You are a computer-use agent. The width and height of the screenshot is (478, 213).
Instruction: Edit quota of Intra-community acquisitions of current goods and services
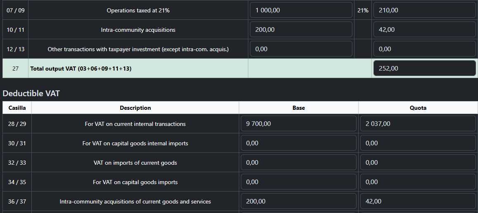pos(418,201)
